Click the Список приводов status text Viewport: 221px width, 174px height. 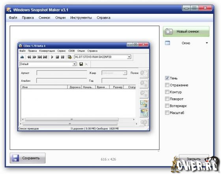coord(28,129)
